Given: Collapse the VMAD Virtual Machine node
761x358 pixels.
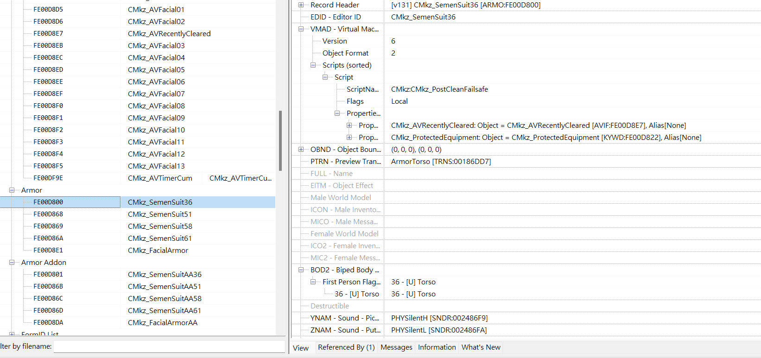Looking at the screenshot, I should tap(301, 29).
